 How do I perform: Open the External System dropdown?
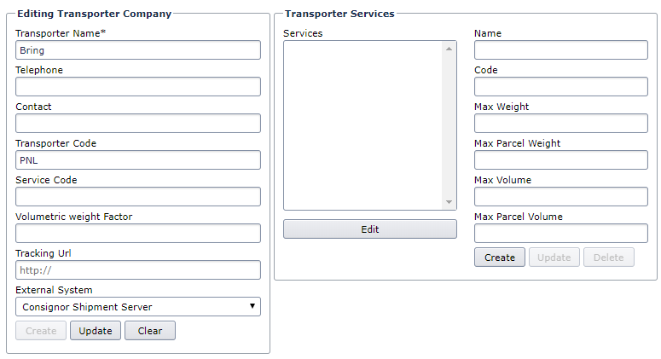click(138, 307)
